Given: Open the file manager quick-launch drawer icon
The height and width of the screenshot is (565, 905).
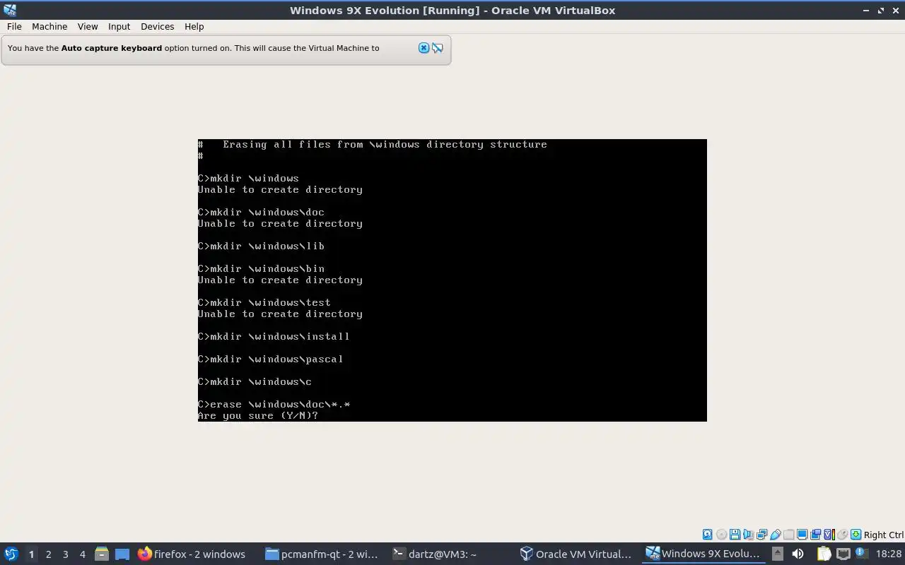Looking at the screenshot, I should [x=101, y=554].
